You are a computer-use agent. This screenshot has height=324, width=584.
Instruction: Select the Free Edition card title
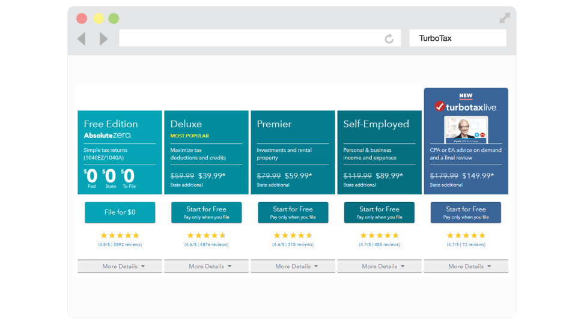(111, 124)
